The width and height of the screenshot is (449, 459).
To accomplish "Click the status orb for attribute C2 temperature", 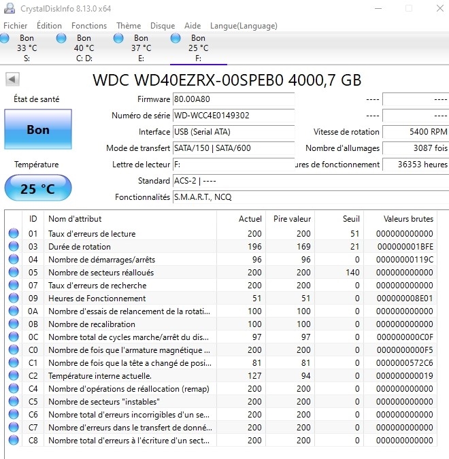I will (14, 375).
